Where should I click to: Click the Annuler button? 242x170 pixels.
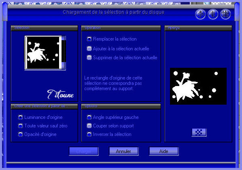(x=124, y=151)
